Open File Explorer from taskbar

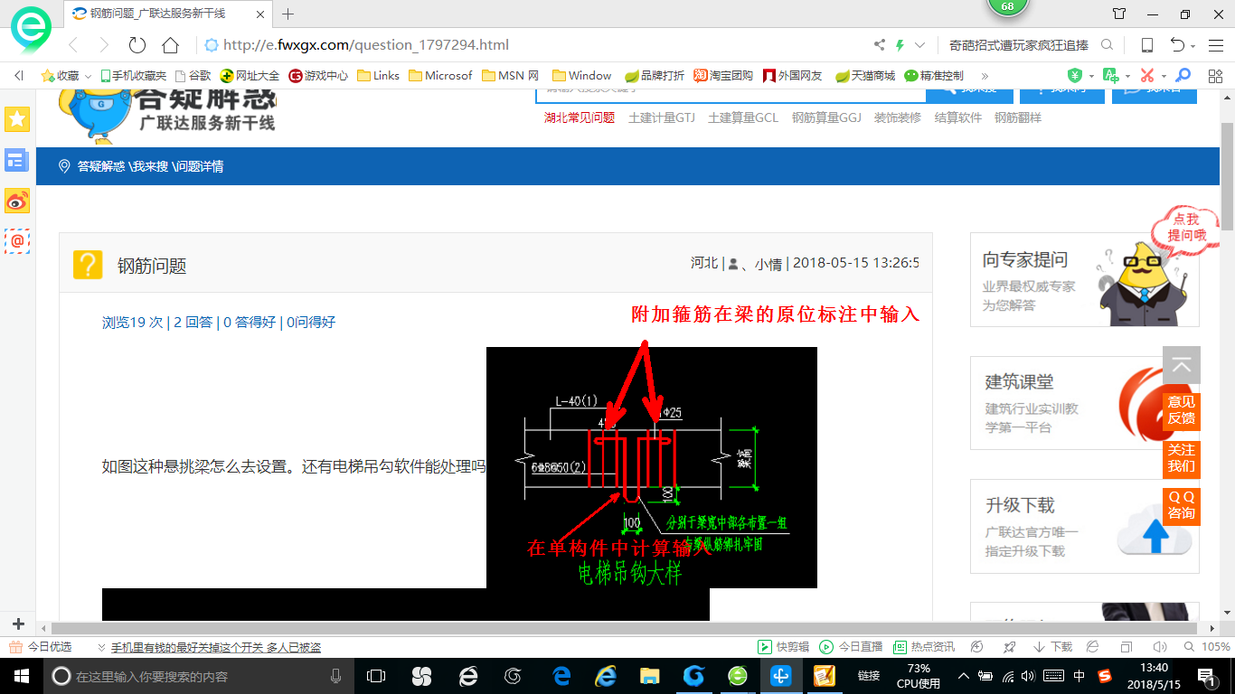(x=649, y=675)
